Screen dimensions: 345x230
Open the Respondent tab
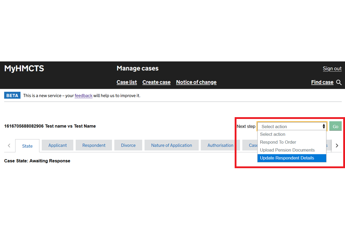[94, 145]
